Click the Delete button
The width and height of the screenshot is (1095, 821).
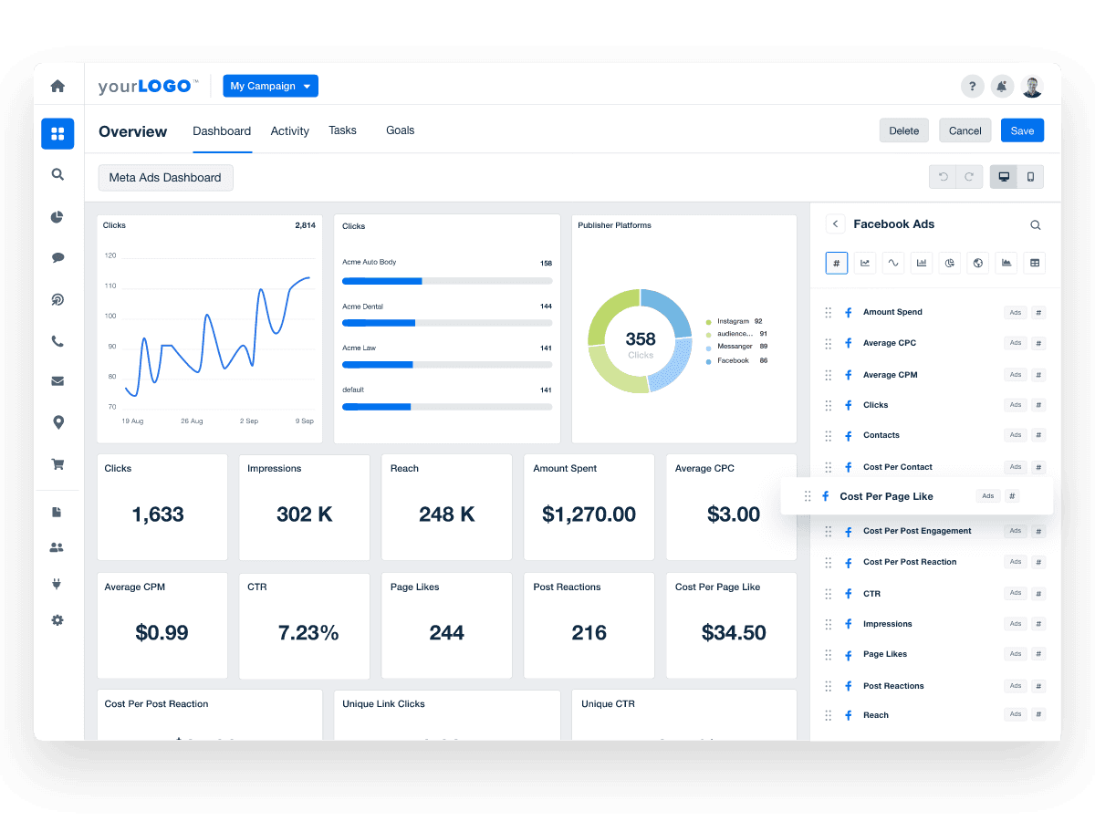click(903, 130)
